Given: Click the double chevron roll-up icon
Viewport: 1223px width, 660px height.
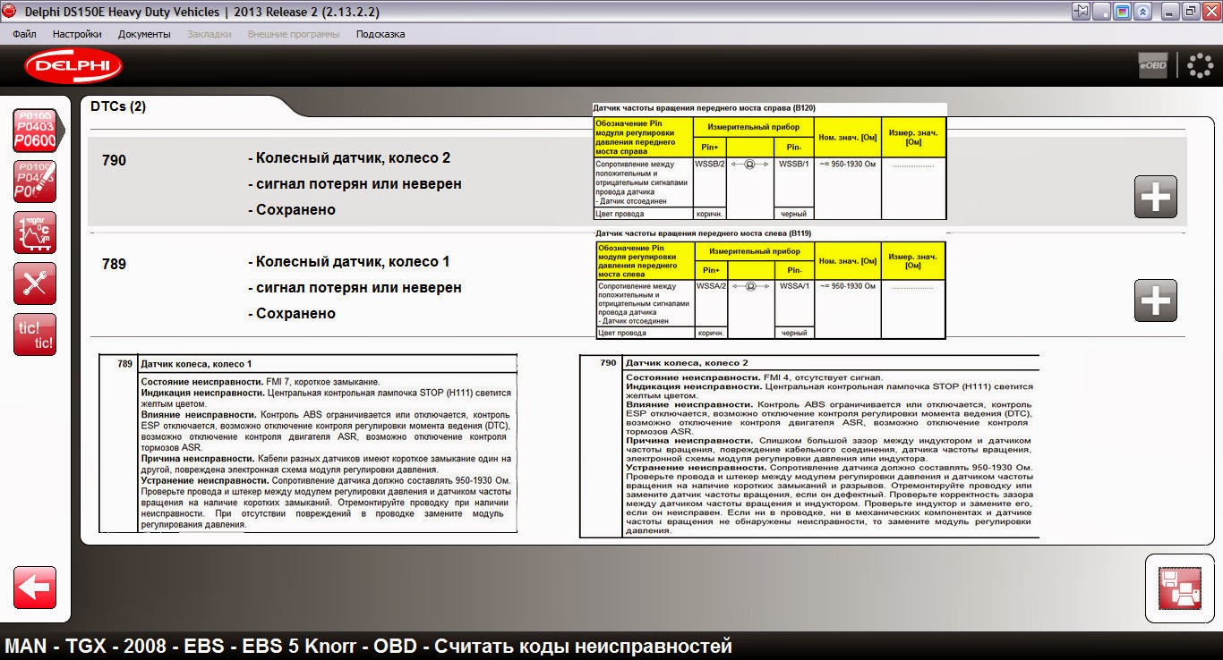Looking at the screenshot, I should click(x=1143, y=12).
